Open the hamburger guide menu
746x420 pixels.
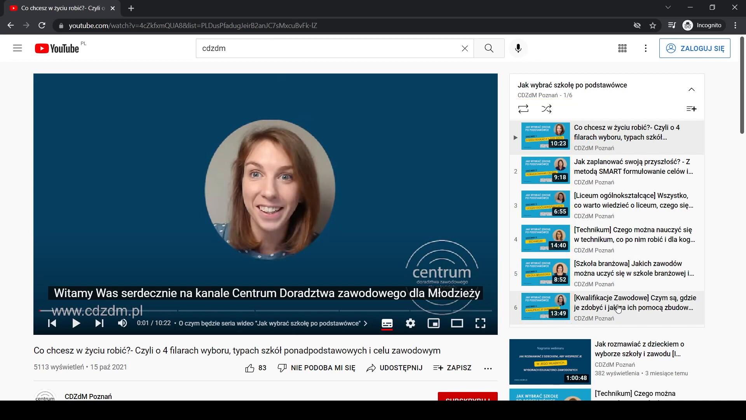pyautogui.click(x=17, y=48)
